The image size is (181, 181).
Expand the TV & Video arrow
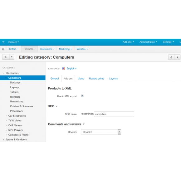(x=6, y=121)
